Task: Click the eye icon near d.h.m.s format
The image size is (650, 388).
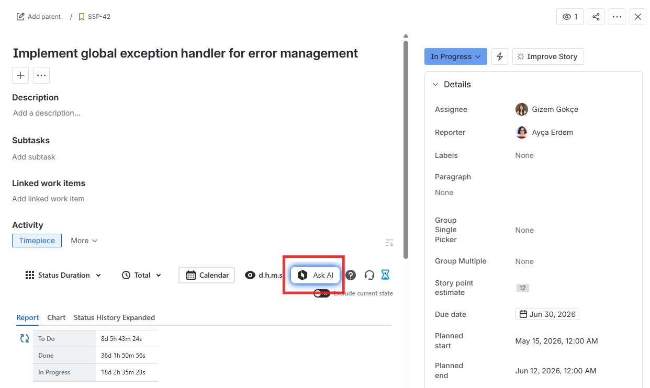Action: tap(251, 275)
